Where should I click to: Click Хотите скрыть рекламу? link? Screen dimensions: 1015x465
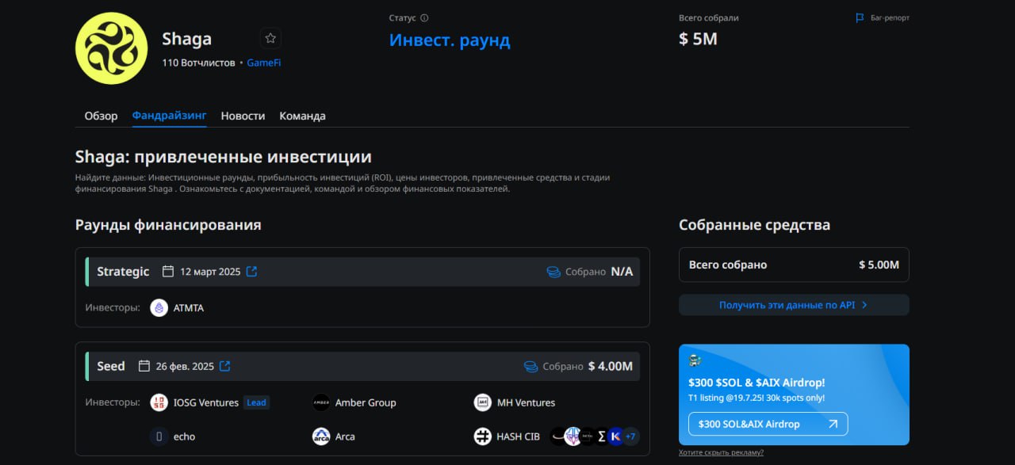[722, 452]
